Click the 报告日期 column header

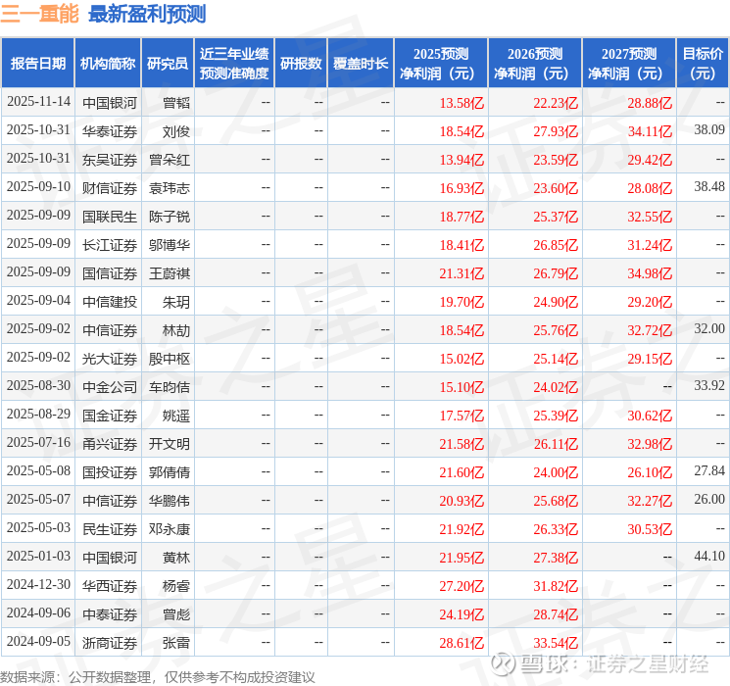click(37, 63)
